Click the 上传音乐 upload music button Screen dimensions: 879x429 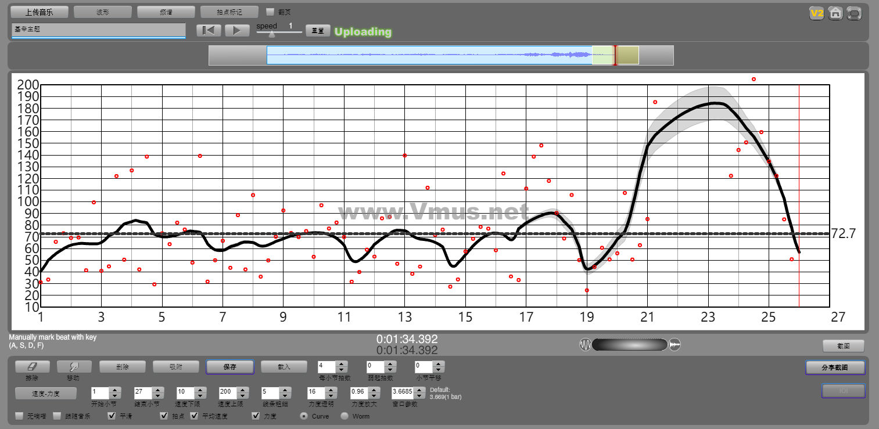(x=40, y=12)
